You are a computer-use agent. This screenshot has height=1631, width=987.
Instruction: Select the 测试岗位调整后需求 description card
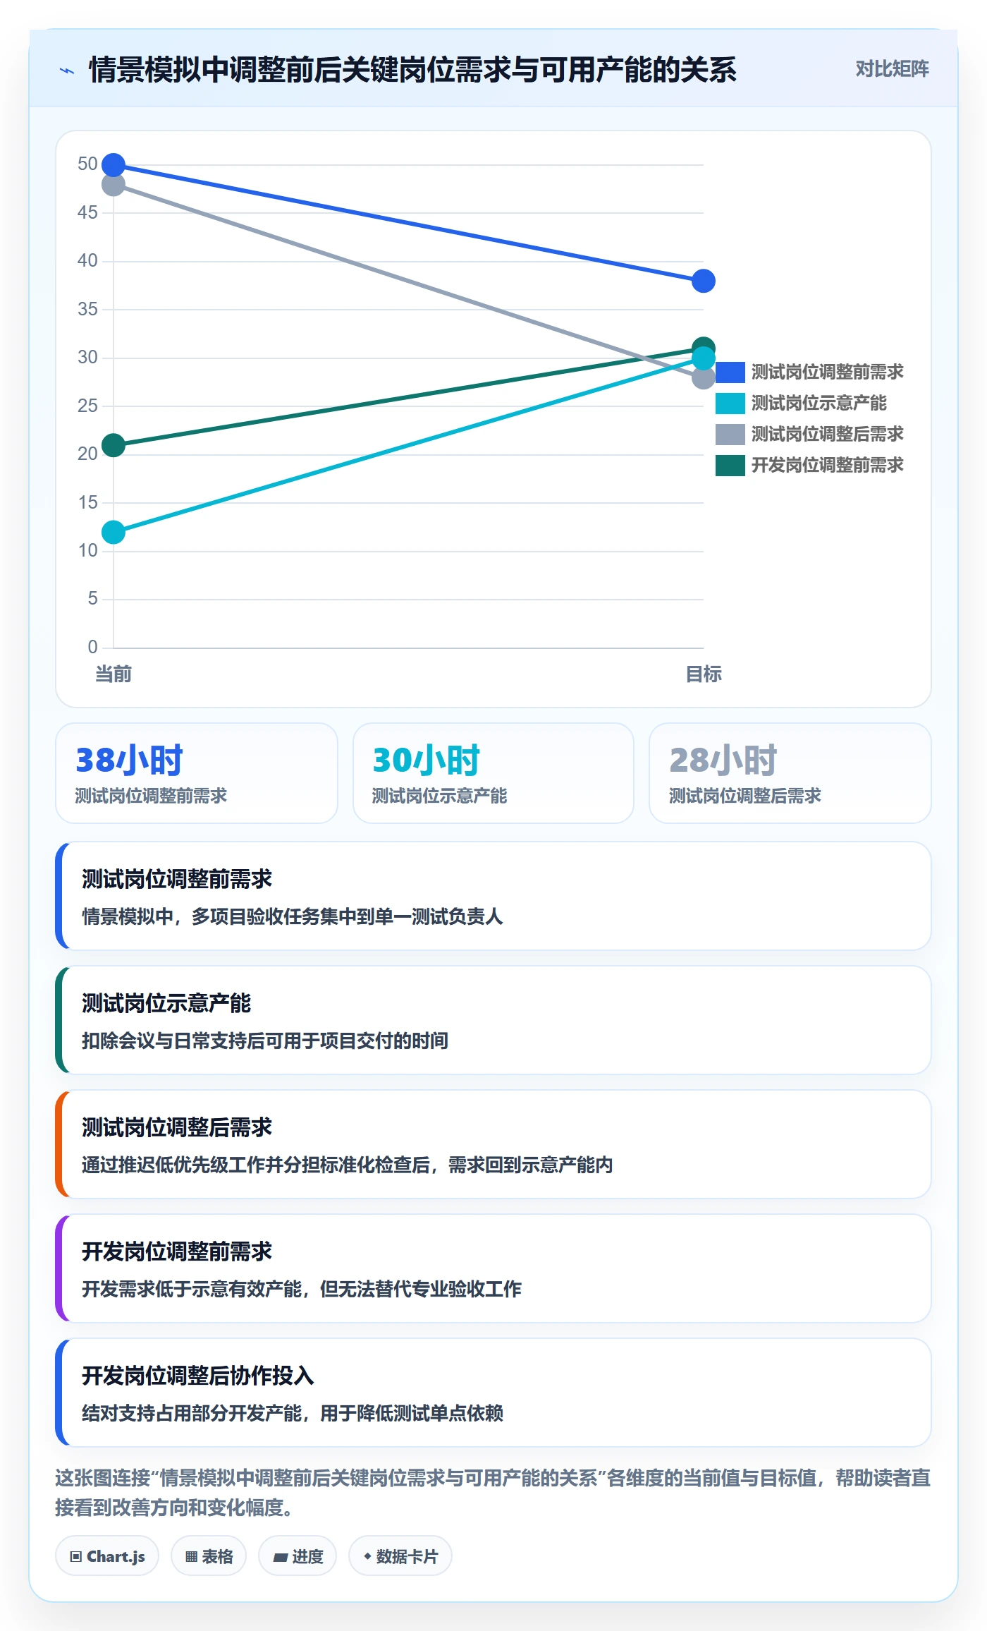[x=493, y=1144]
